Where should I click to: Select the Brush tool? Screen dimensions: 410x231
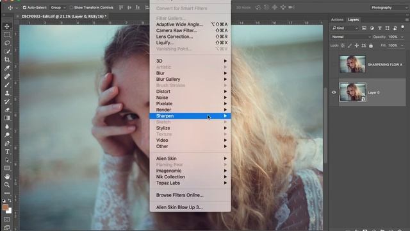click(7, 85)
